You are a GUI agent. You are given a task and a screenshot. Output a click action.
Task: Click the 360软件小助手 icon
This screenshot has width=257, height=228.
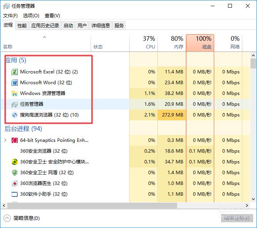[15, 194]
